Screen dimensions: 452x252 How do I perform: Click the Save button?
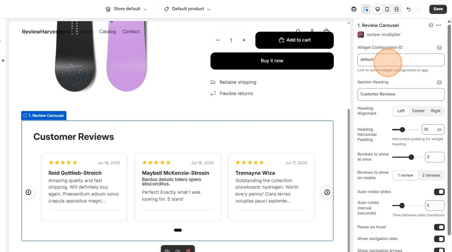437,9
